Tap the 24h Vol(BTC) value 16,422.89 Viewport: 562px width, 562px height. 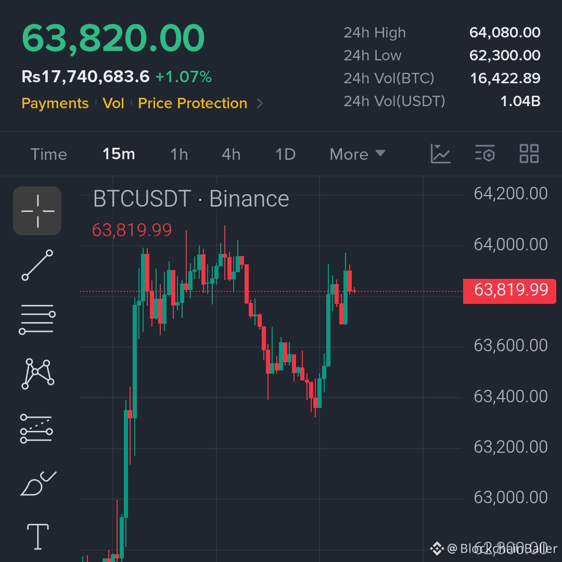click(x=505, y=79)
